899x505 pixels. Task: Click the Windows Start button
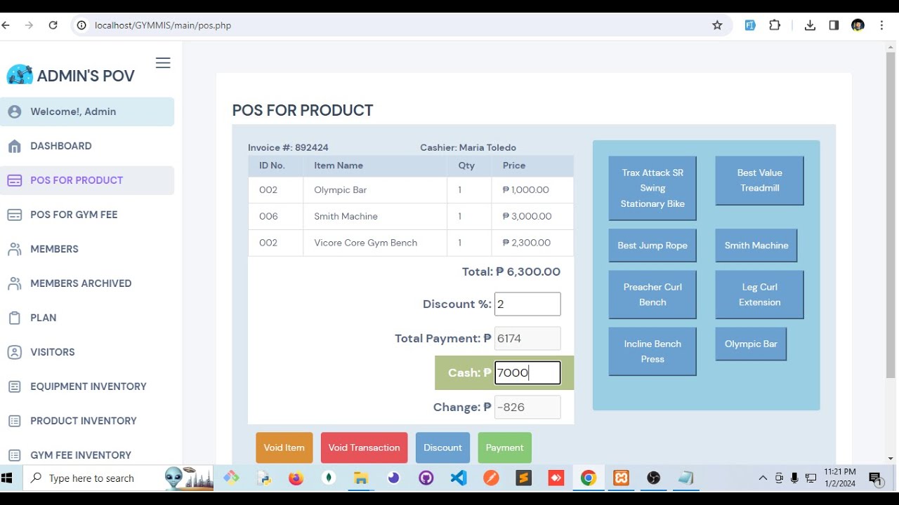tap(7, 478)
